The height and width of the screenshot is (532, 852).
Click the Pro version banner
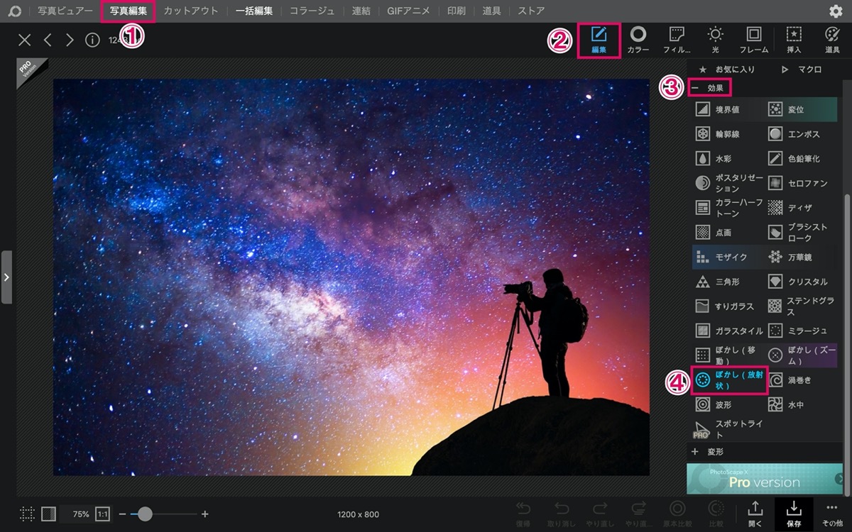(x=765, y=479)
